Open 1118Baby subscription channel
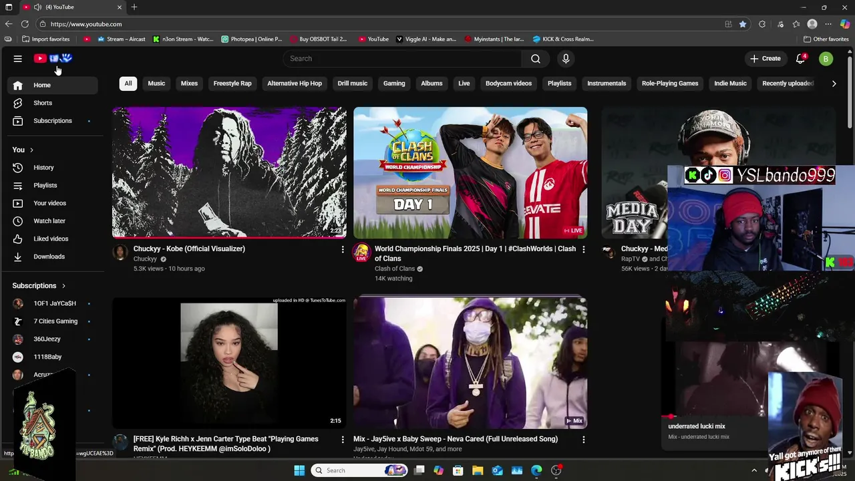 (x=52, y=357)
